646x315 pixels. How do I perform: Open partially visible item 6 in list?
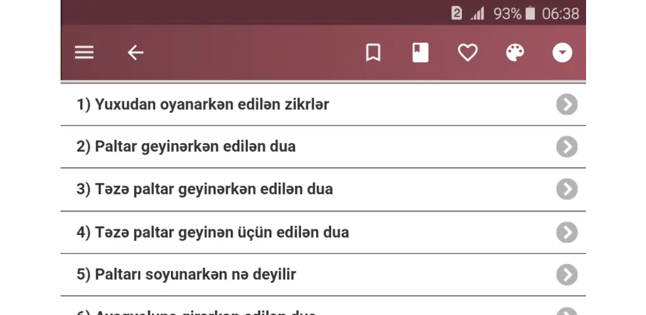pos(323,306)
